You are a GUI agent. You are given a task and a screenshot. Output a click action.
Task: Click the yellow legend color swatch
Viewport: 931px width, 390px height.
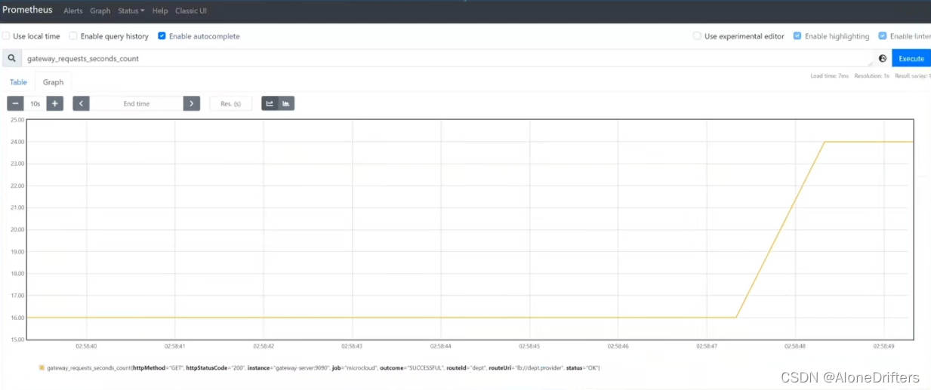[42, 367]
